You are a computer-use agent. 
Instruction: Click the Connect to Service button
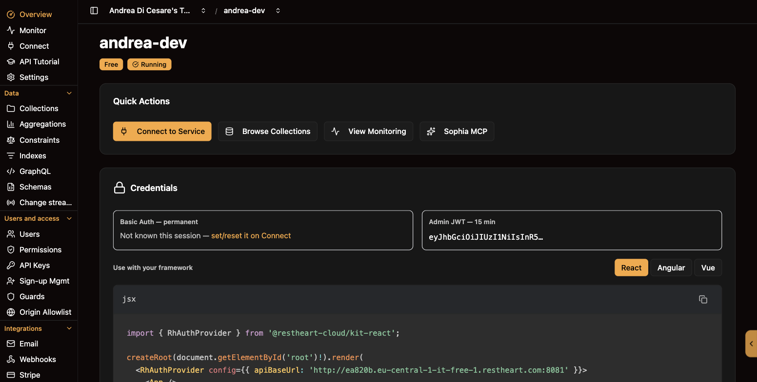162,131
